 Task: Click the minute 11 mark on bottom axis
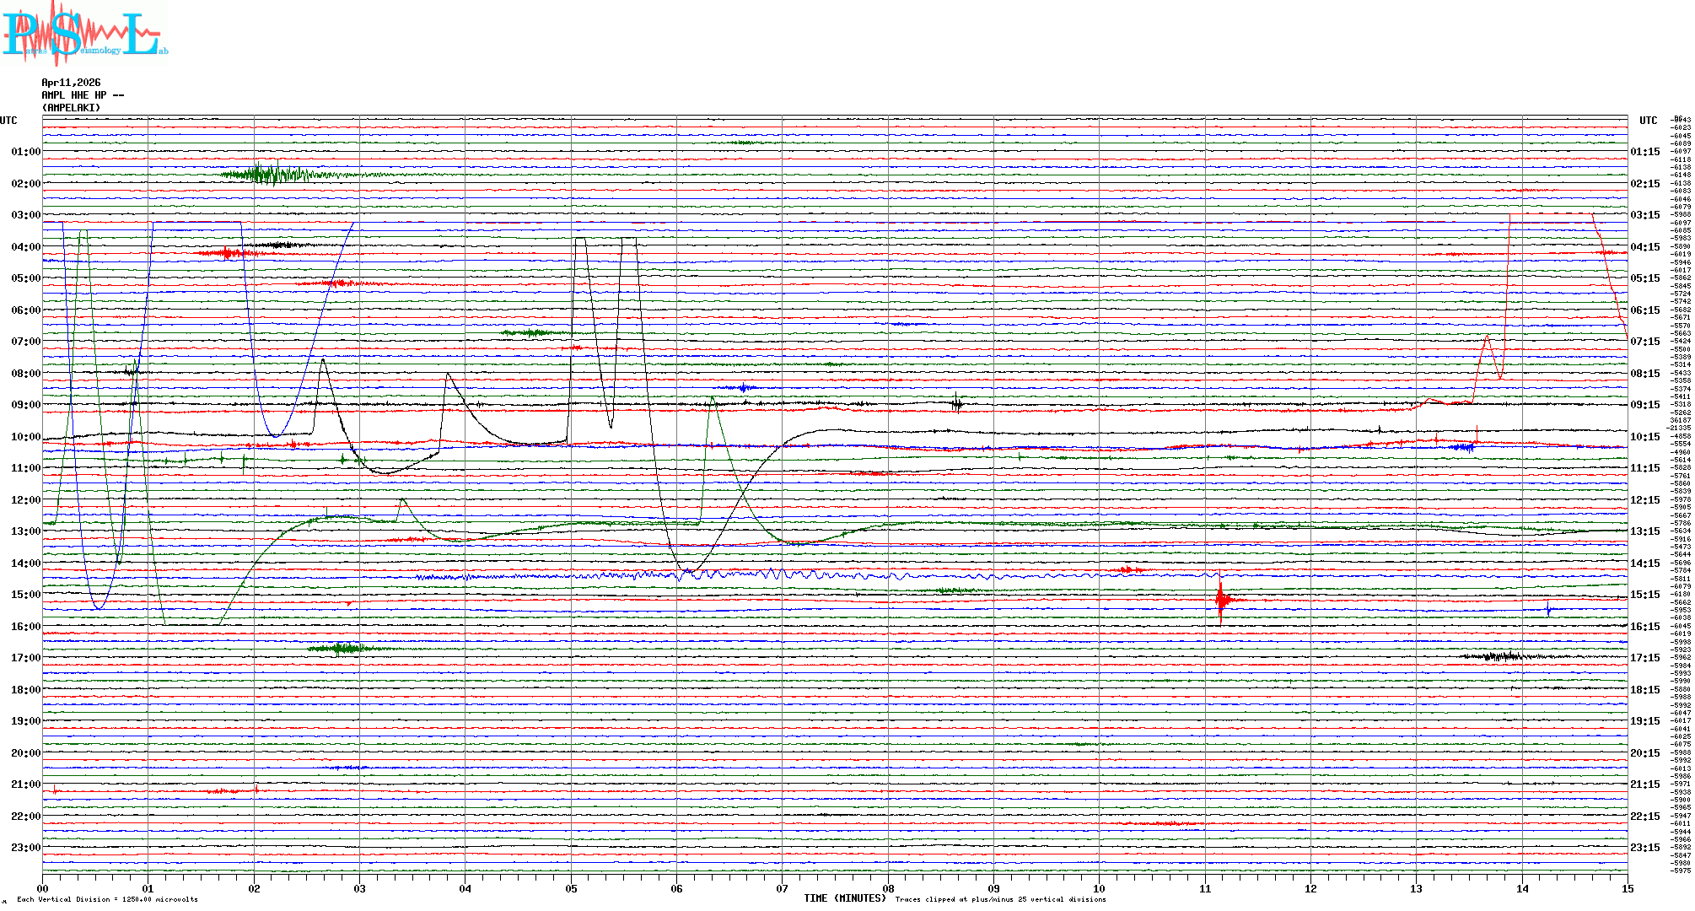tap(1205, 888)
